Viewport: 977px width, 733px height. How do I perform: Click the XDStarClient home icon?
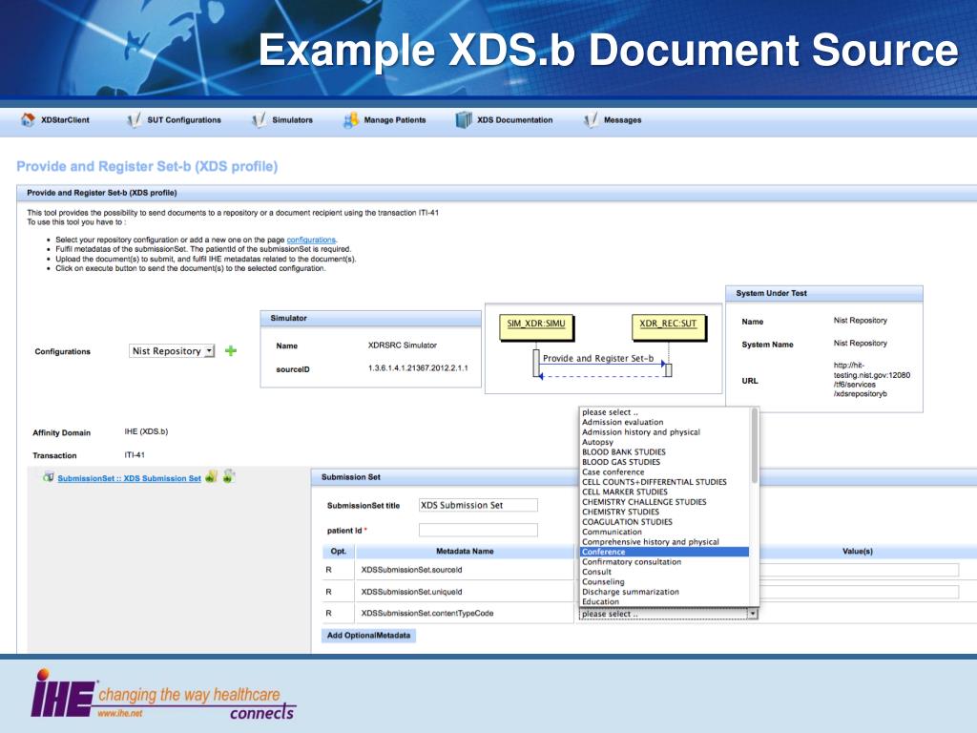[28, 120]
